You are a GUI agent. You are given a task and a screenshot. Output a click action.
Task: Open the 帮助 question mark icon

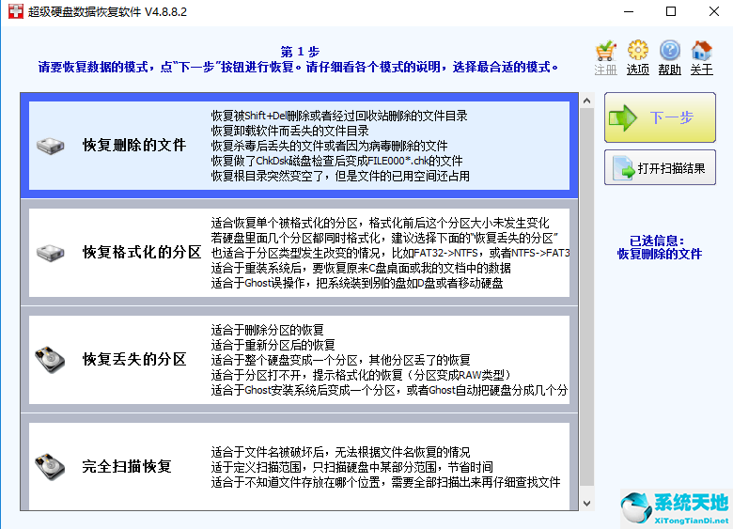[669, 51]
